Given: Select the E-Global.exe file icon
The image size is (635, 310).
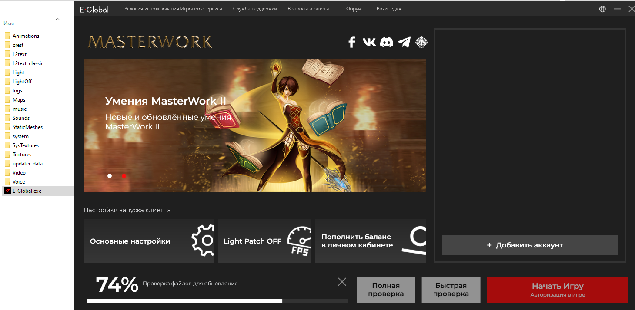Looking at the screenshot, I should [7, 191].
